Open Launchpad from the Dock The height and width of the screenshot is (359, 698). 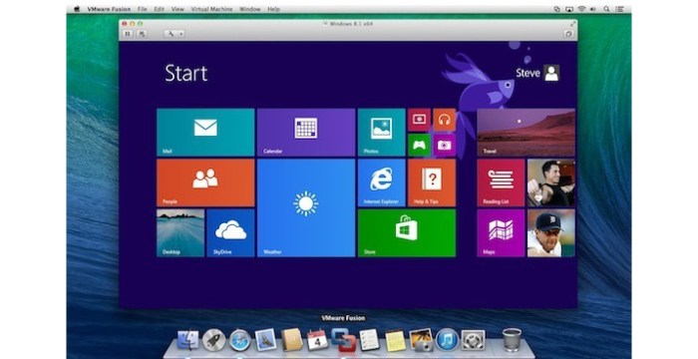pyautogui.click(x=213, y=340)
